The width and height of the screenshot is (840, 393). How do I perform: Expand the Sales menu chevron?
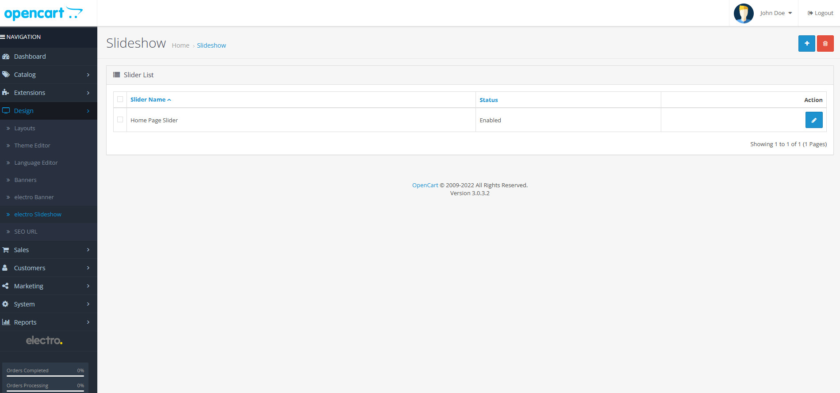click(88, 250)
